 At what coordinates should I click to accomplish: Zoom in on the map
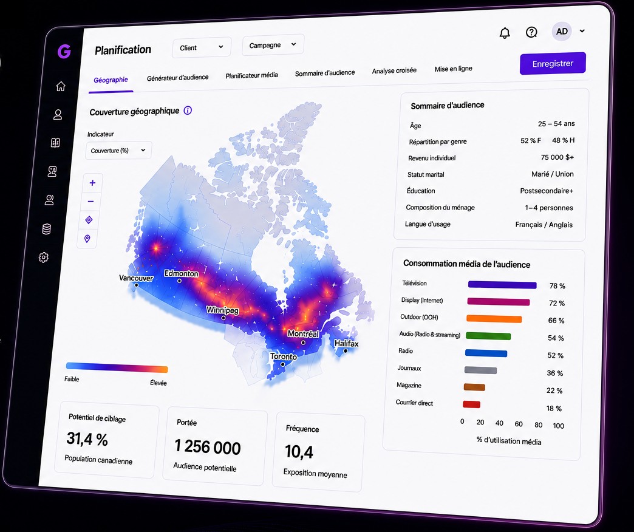tap(92, 183)
